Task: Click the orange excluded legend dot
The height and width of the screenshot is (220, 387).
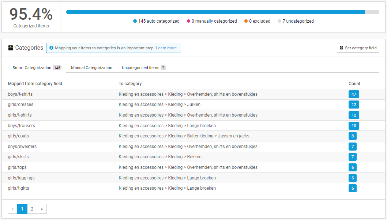Action: pyautogui.click(x=246, y=21)
